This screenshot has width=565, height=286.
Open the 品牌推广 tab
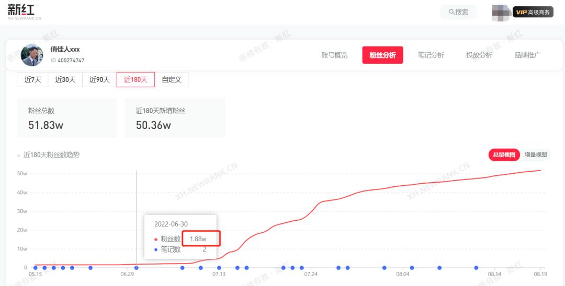pyautogui.click(x=527, y=55)
